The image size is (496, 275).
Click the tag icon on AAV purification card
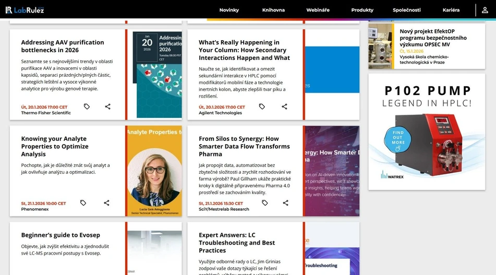[x=87, y=106]
